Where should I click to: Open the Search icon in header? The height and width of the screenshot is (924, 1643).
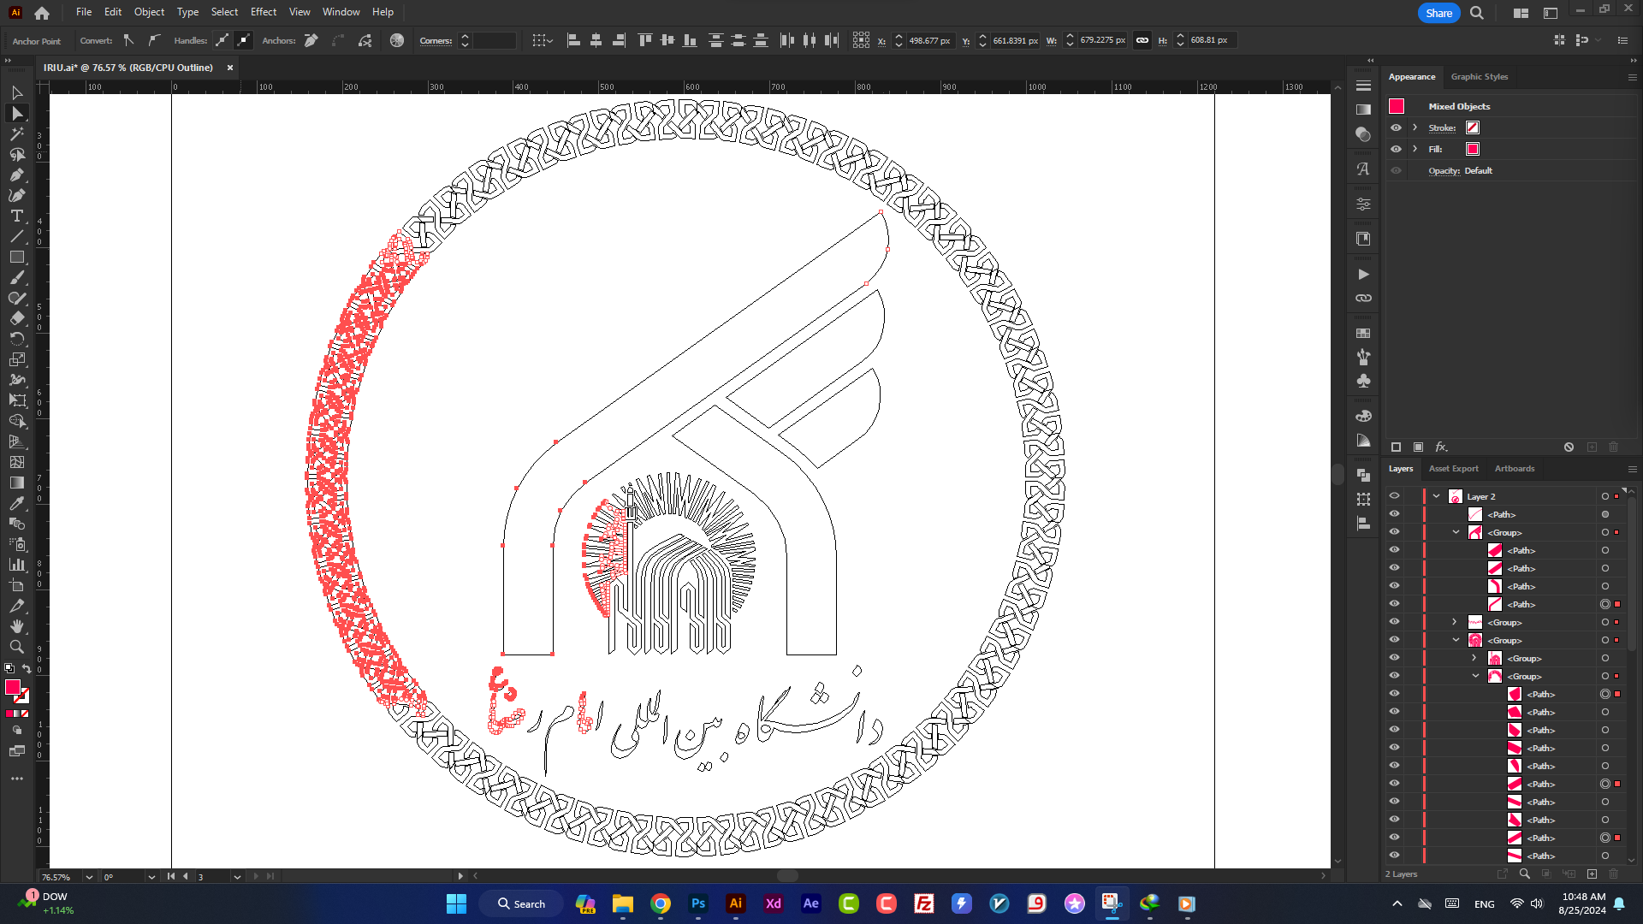click(x=1477, y=13)
